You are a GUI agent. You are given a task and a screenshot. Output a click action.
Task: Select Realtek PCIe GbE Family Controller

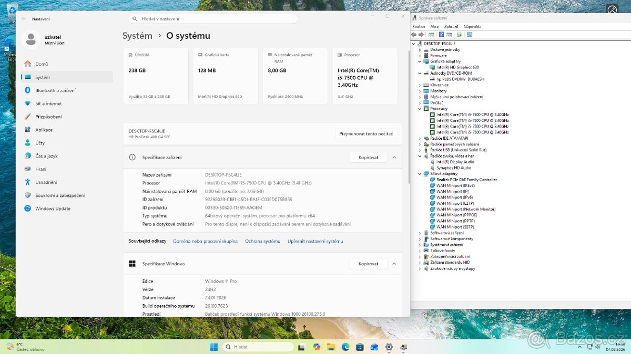[466, 180]
